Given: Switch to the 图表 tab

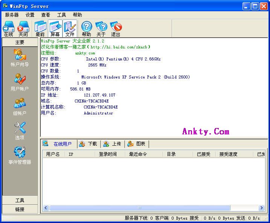Looking at the screenshot, I should pos(137,144).
